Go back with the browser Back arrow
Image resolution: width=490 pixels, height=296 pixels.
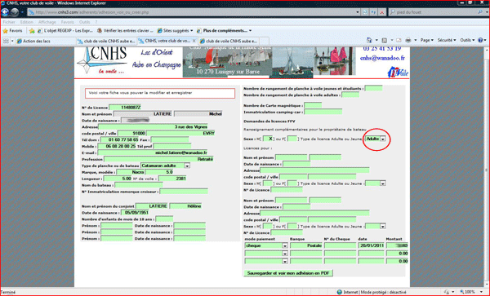pos(5,12)
